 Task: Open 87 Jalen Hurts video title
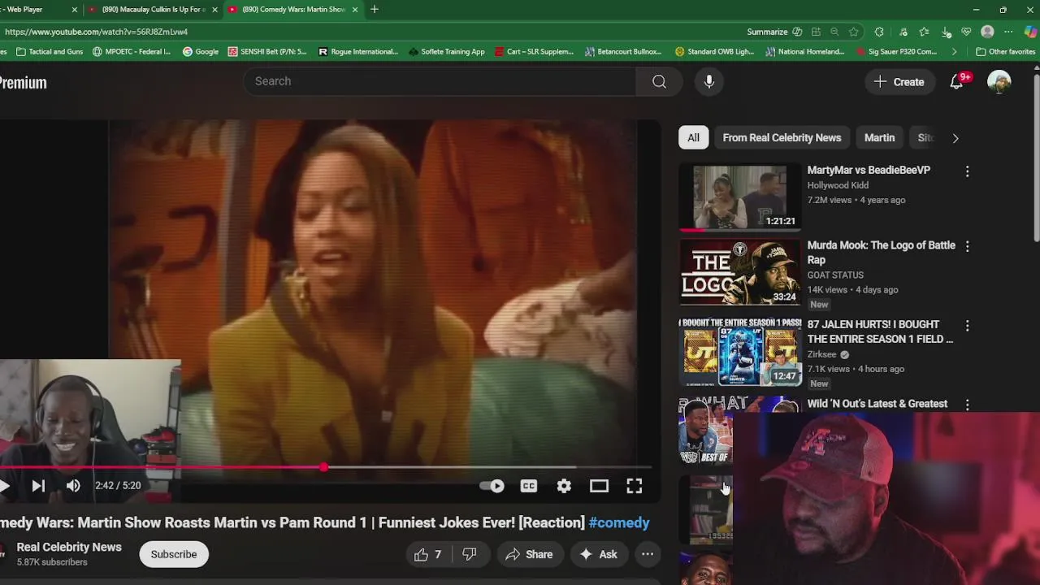point(880,331)
